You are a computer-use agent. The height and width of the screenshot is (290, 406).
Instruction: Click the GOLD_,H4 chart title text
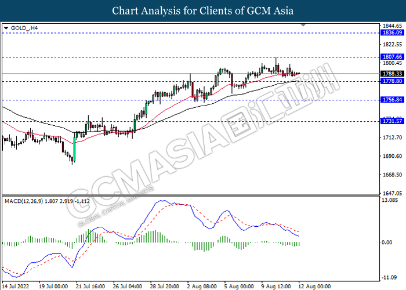[x=24, y=28]
